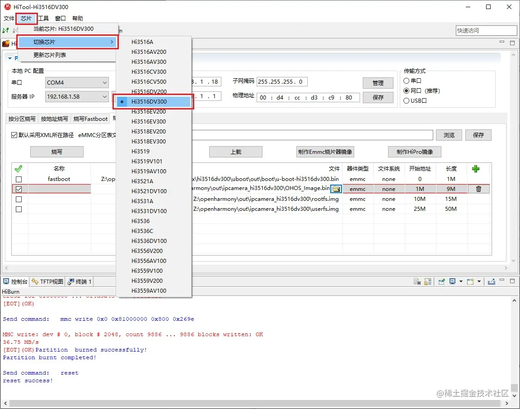Open dropdown arrow beside new console icon
The height and width of the screenshot is (409, 520).
click(x=479, y=281)
